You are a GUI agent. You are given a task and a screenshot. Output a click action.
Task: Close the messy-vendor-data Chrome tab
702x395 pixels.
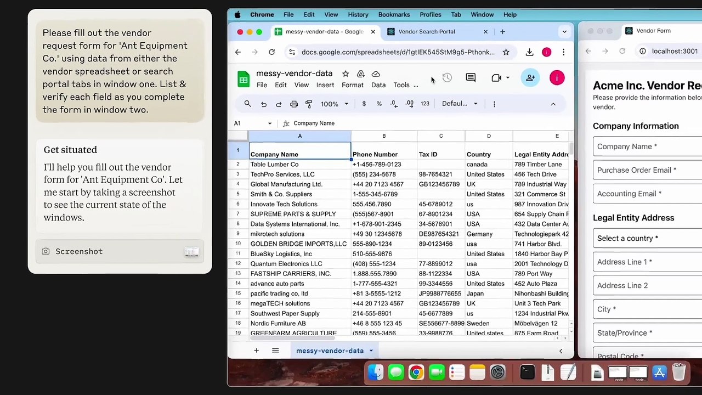373,32
